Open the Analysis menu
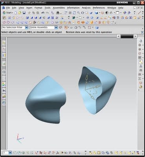Screen dimensions: 145x157 (86, 8)
